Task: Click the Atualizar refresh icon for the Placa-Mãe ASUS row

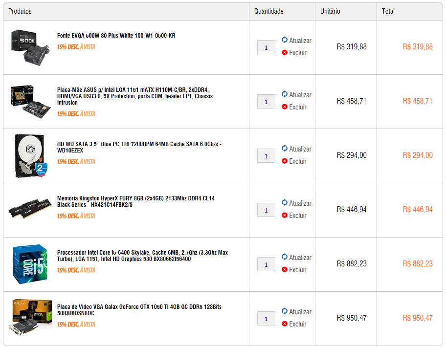Action: (285, 94)
